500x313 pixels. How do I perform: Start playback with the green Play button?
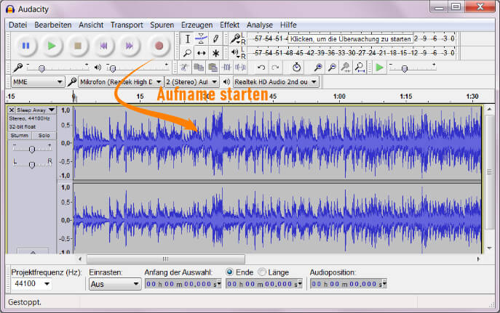tap(52, 46)
